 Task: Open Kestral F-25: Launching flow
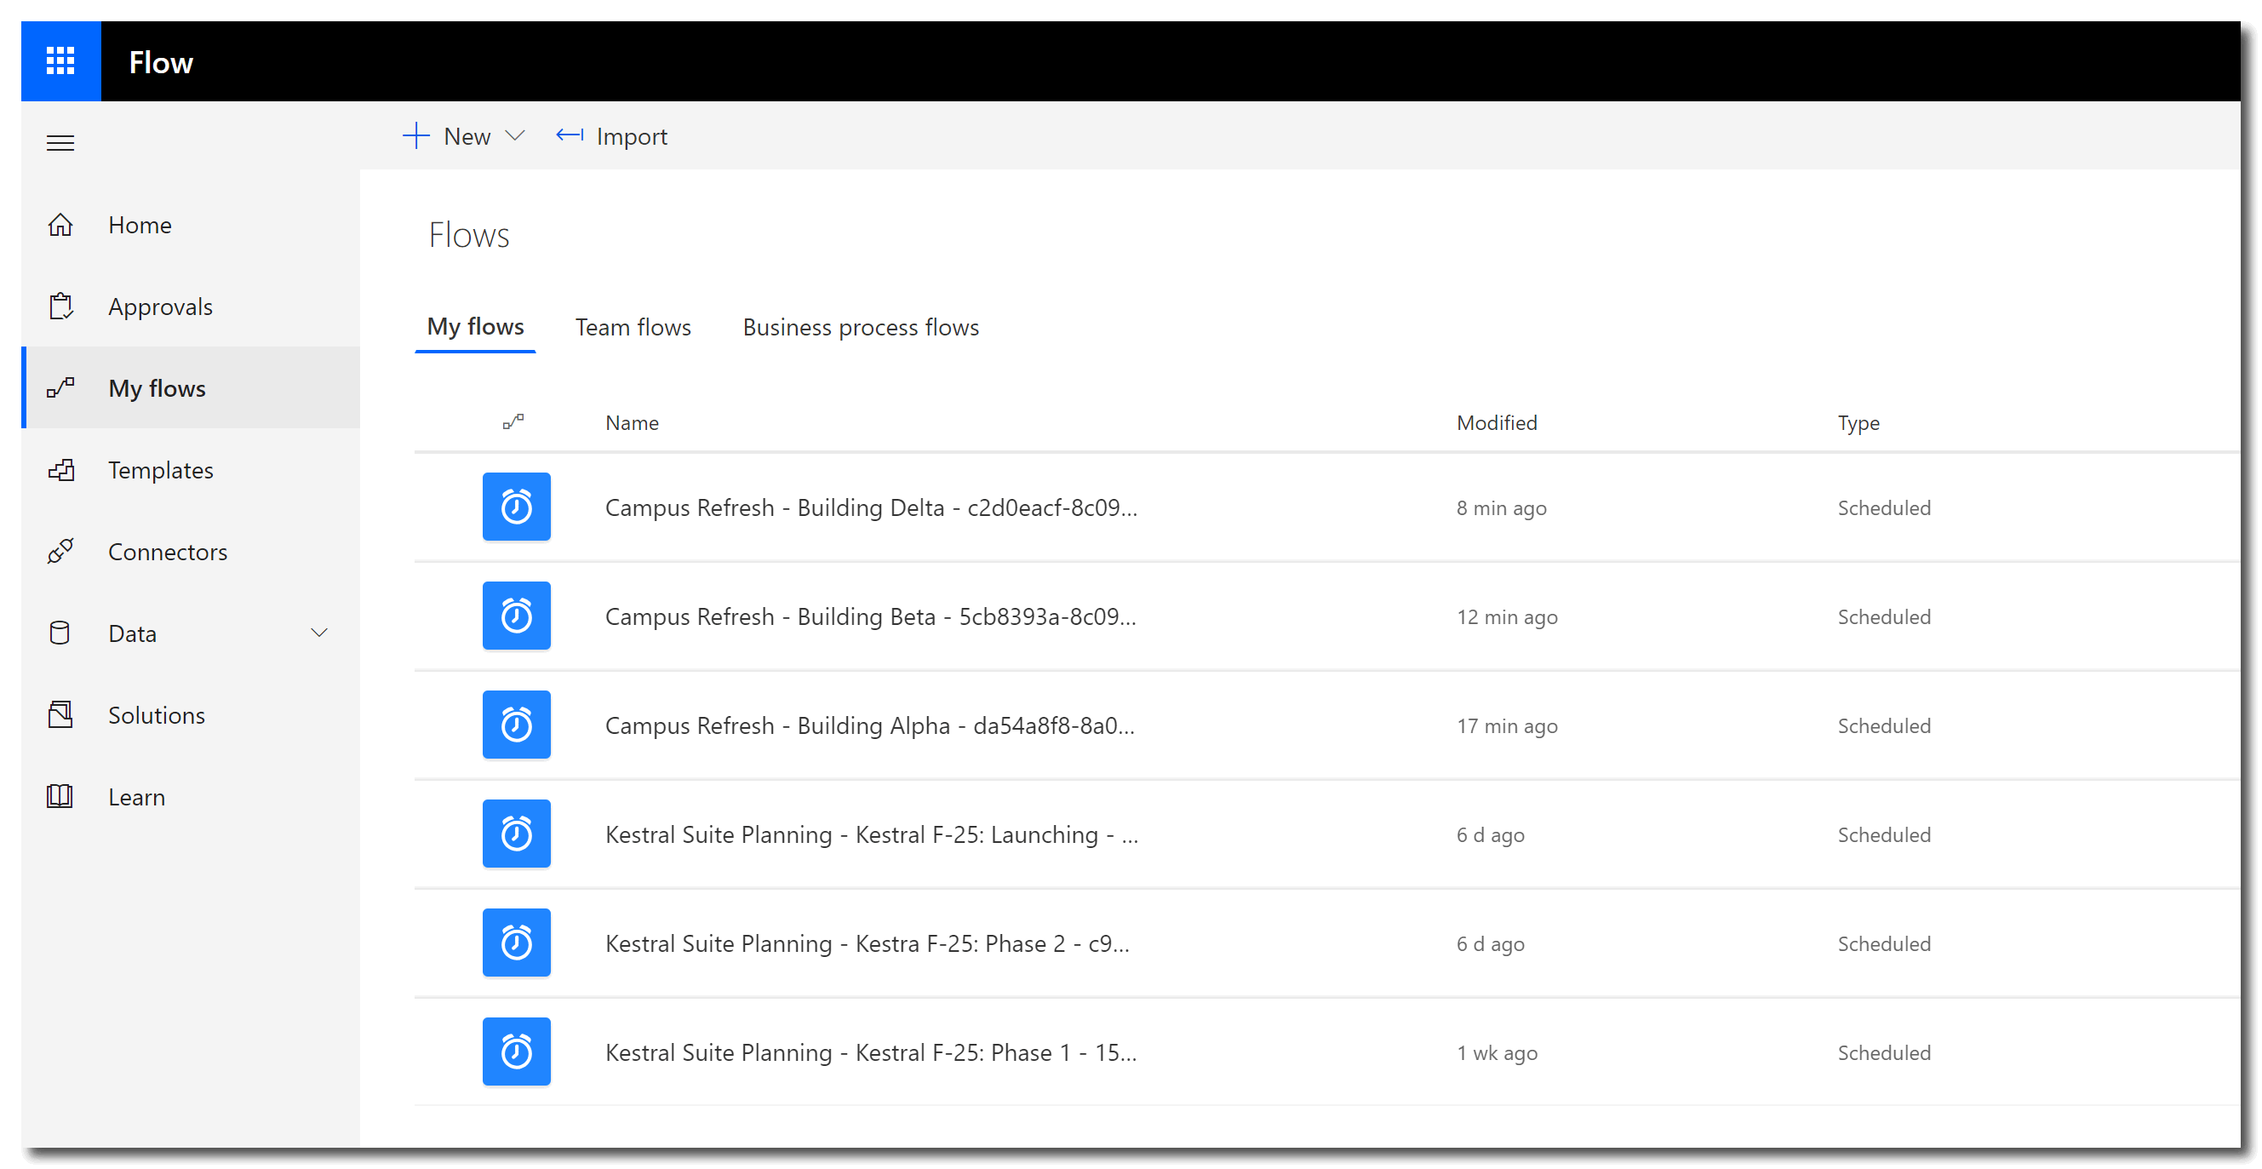click(872, 834)
